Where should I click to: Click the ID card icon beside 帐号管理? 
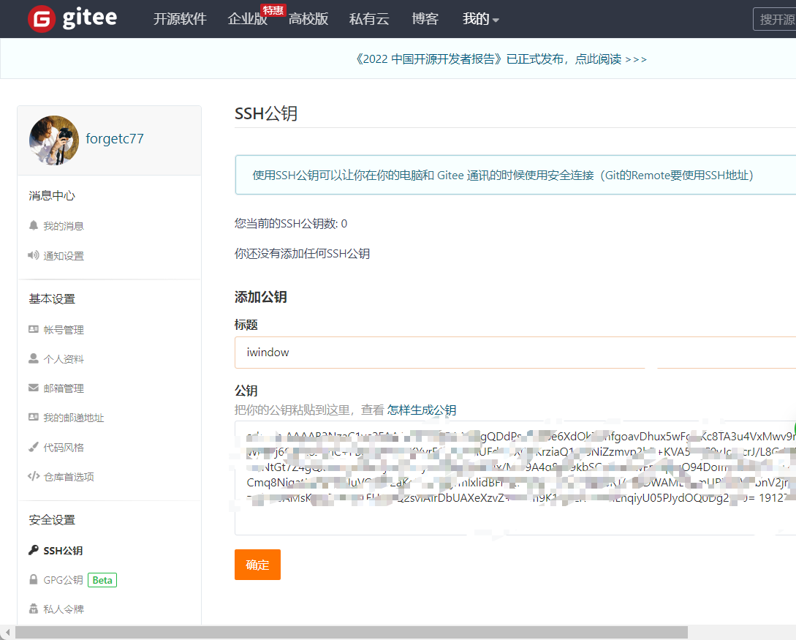[x=34, y=329]
